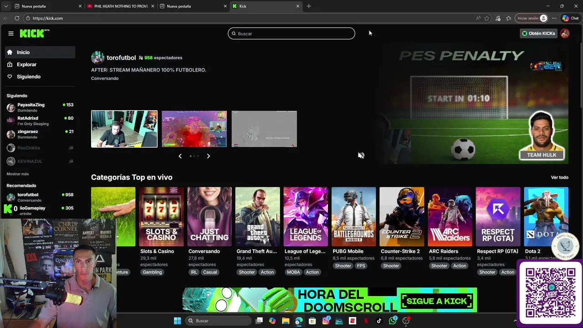Open Siguiendo in the sidebar

click(x=40, y=77)
